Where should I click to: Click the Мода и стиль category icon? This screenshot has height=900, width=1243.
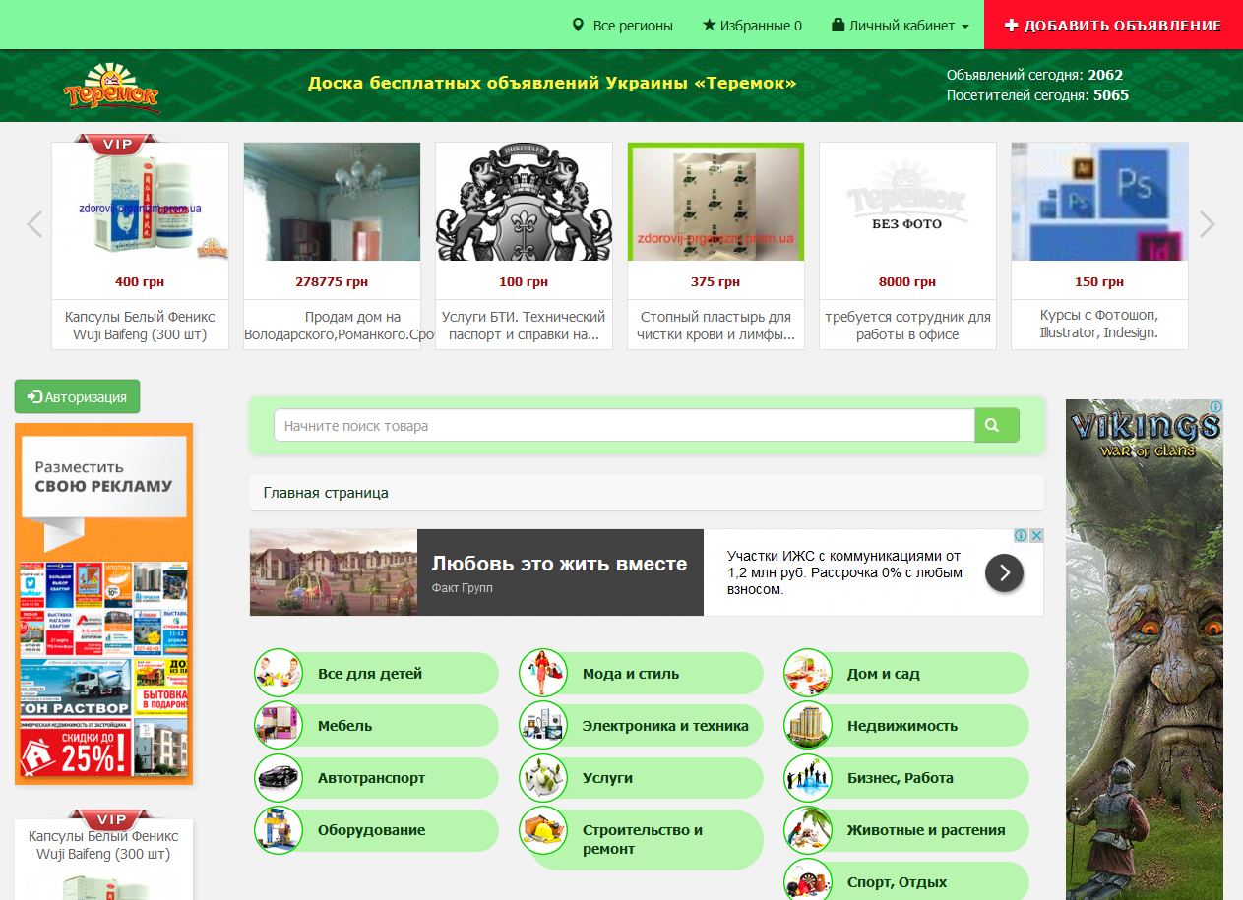coord(543,674)
